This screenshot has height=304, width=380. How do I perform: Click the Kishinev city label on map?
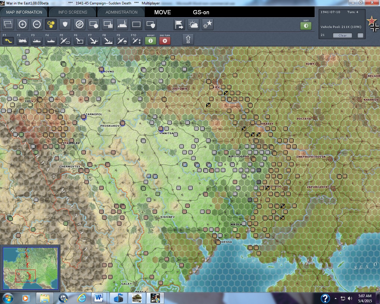(167, 217)
